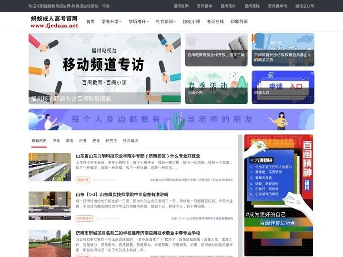Open the 春季活动 活动公告 card
Image resolution: width=343 pixels, height=257 pixels.
216,87
